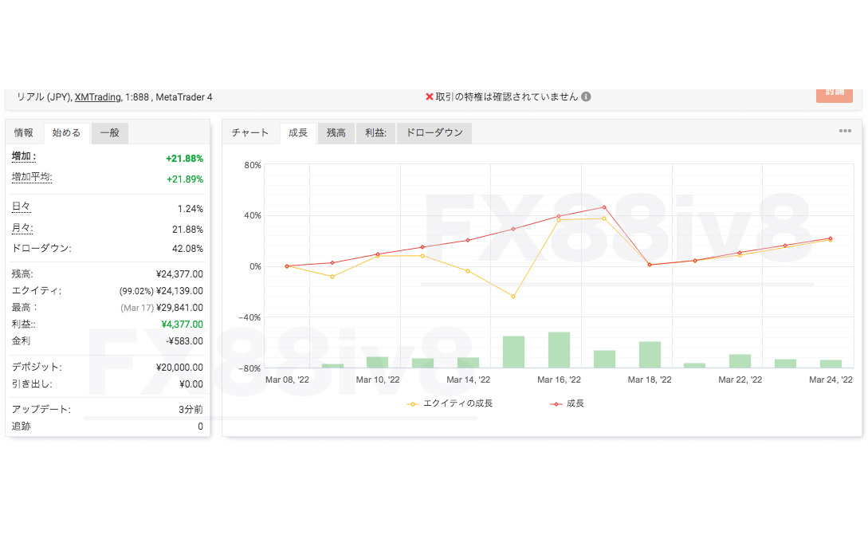This screenshot has width=868, height=535.
Task: Click the ¥4,377.00 profit value
Action: click(x=182, y=324)
